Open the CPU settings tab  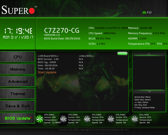point(18,57)
